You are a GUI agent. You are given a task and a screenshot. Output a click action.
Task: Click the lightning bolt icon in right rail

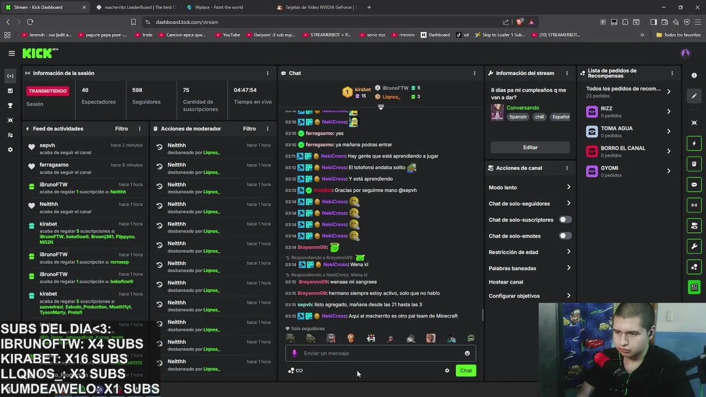click(694, 143)
